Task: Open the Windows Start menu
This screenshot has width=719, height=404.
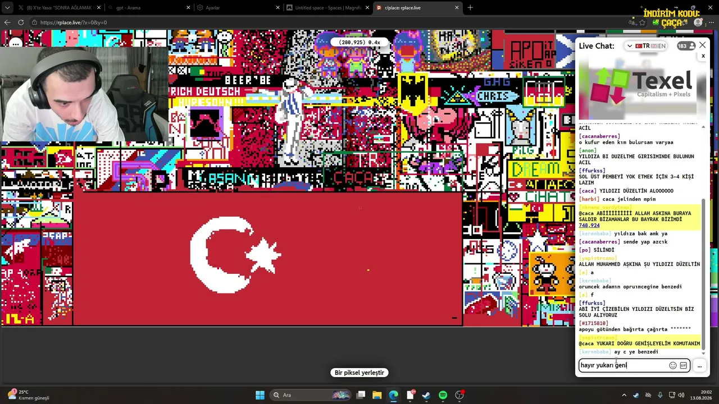Action: tap(260, 395)
